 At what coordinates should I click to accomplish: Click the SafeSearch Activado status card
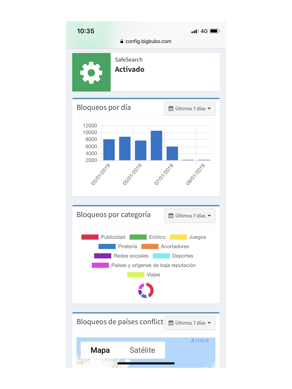[146, 72]
